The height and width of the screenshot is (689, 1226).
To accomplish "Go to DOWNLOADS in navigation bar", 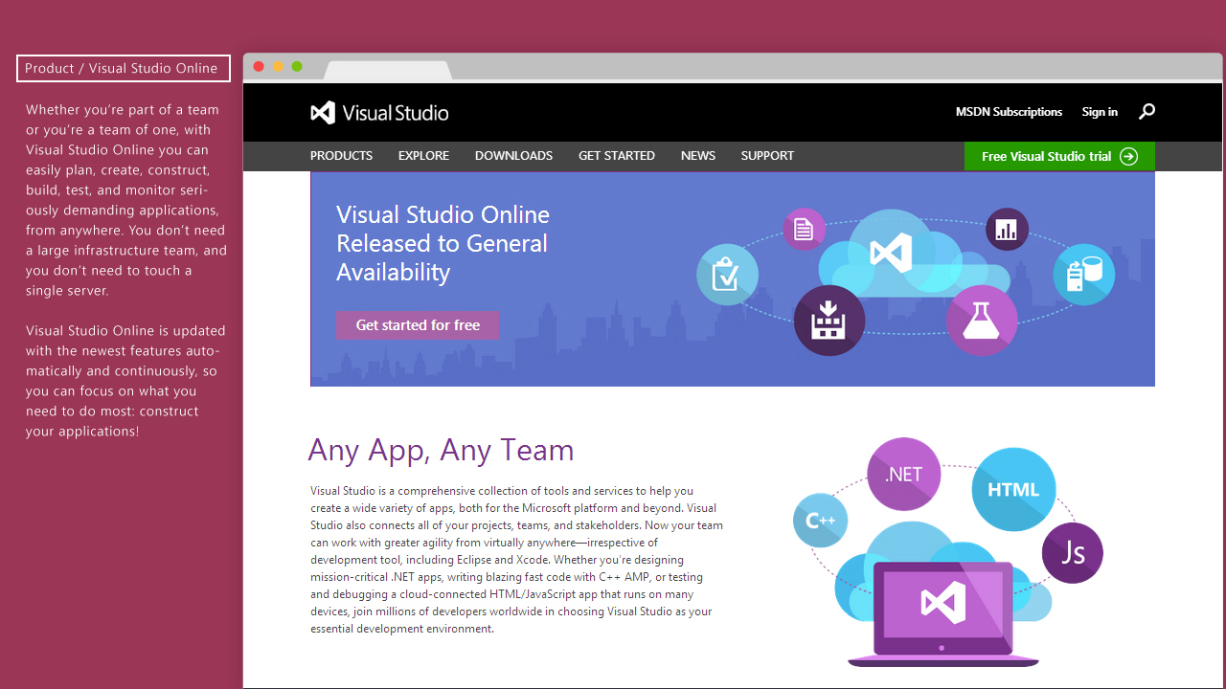I will click(x=513, y=156).
